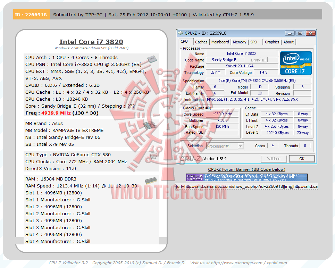
Task: Click the Multiplier value x 38.0
Action: click(x=222, y=120)
